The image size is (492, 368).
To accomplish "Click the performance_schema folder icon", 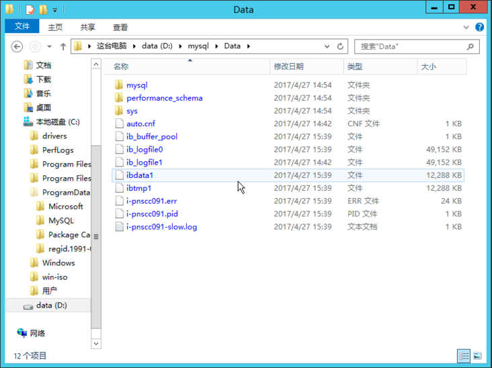I will tap(118, 98).
